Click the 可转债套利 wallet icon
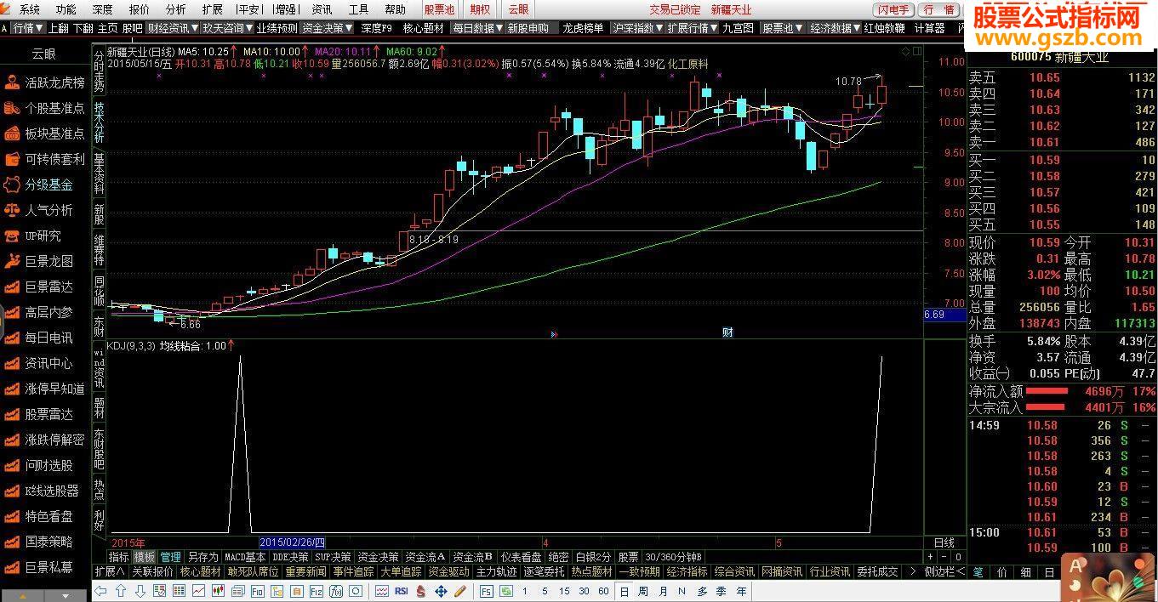The image size is (1158, 602). [12, 159]
